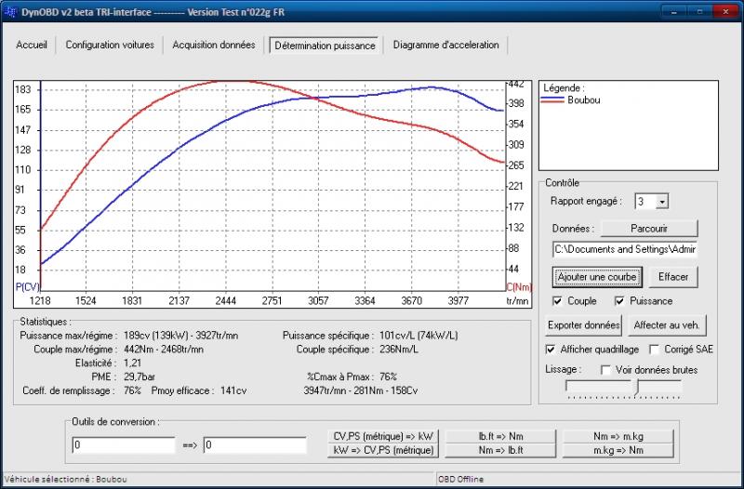This screenshot has width=744, height=489.
Task: Click Puissance spécifique value 101cv/L
Action: point(418,336)
